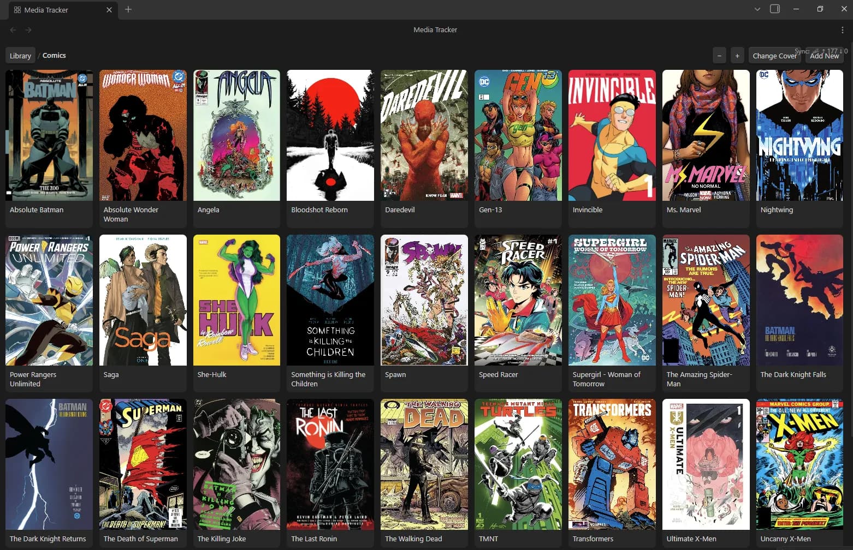The width and height of the screenshot is (853, 550).
Task: Click the Add New button
Action: tap(824, 56)
